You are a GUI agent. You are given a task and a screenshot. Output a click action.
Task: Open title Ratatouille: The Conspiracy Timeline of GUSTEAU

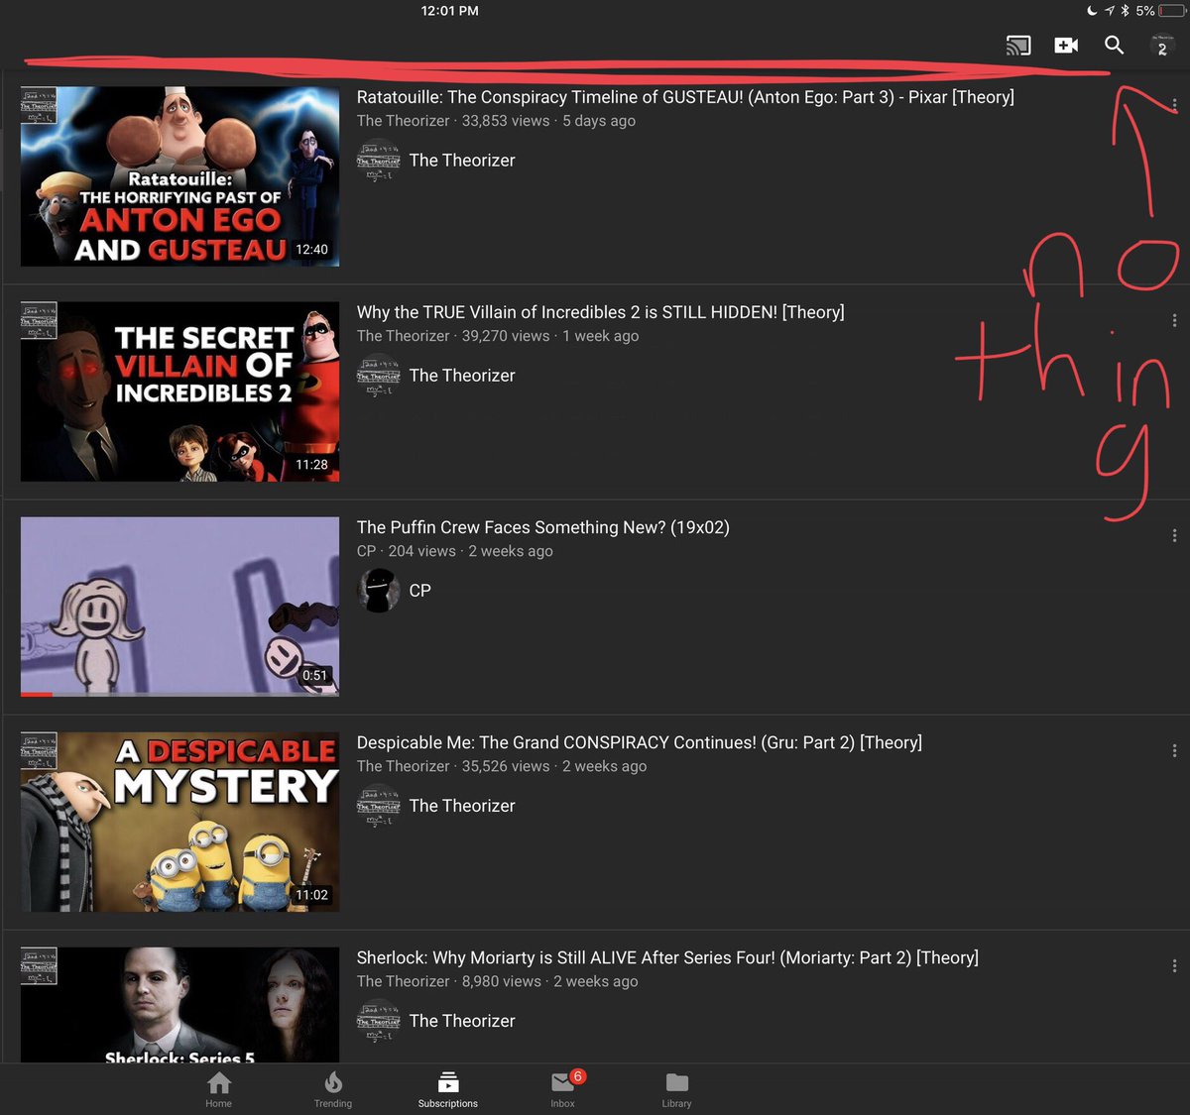tap(685, 97)
